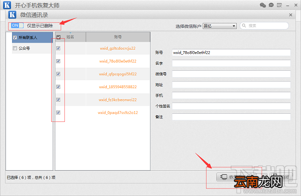The height and width of the screenshot is (196, 301).
Task: Click the 微信号 detail field
Action: 231,74
